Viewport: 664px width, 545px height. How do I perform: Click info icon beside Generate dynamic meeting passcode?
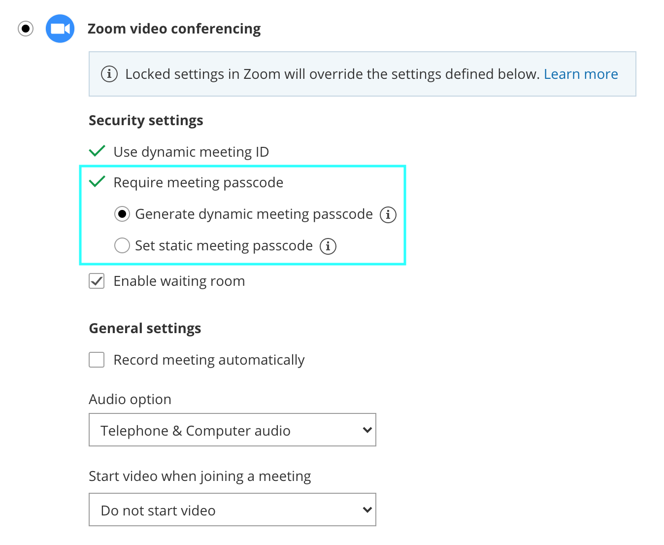(x=388, y=214)
